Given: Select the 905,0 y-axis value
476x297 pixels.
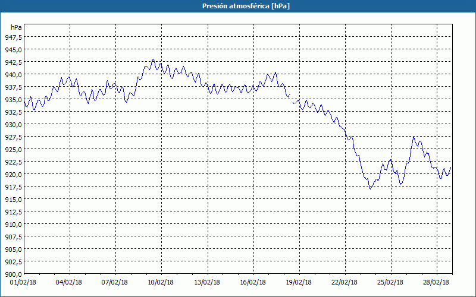Looking at the screenshot, I should point(13,249).
